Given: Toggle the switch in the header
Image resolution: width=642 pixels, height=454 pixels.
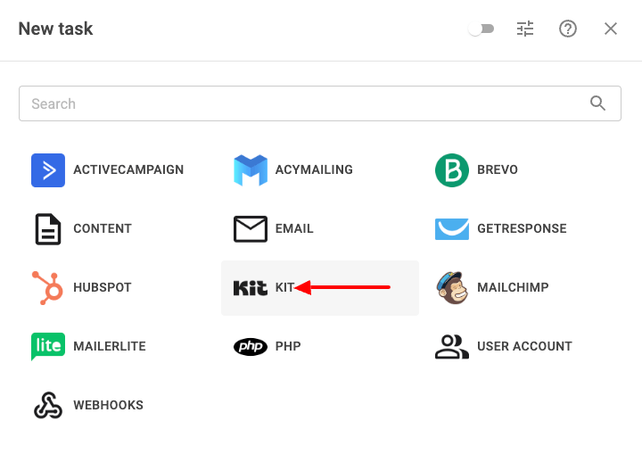Looking at the screenshot, I should 481,29.
